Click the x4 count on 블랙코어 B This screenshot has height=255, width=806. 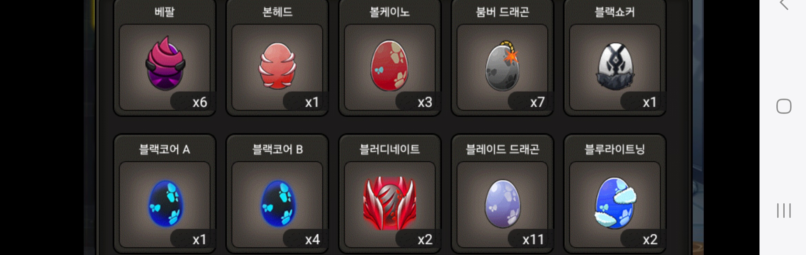(x=312, y=239)
